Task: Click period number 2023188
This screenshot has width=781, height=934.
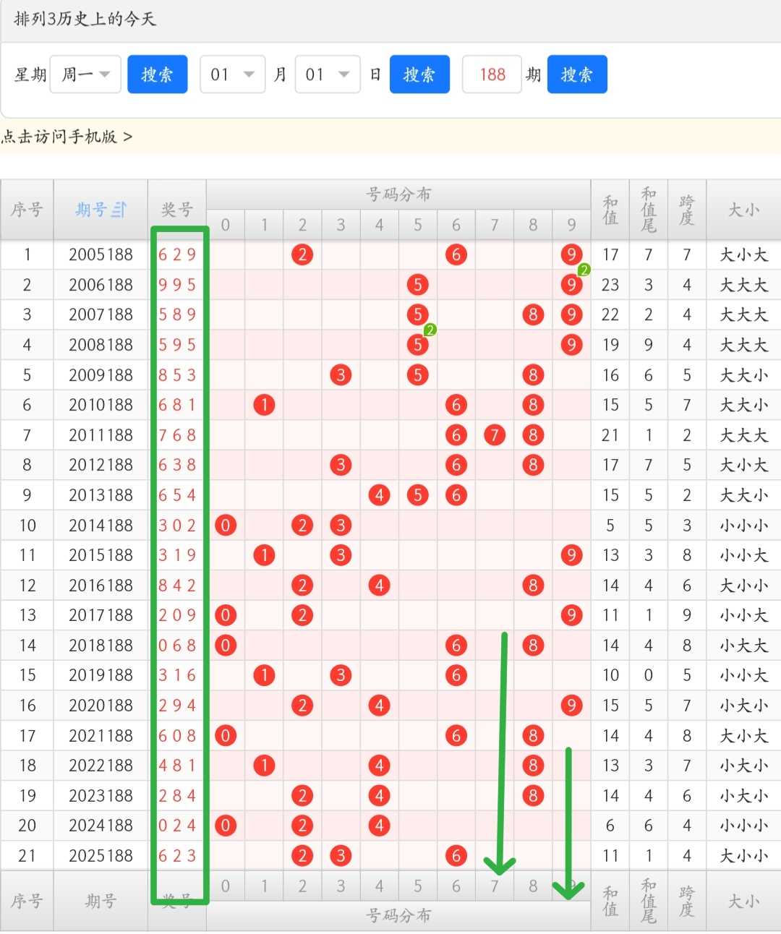Action: 101,796
